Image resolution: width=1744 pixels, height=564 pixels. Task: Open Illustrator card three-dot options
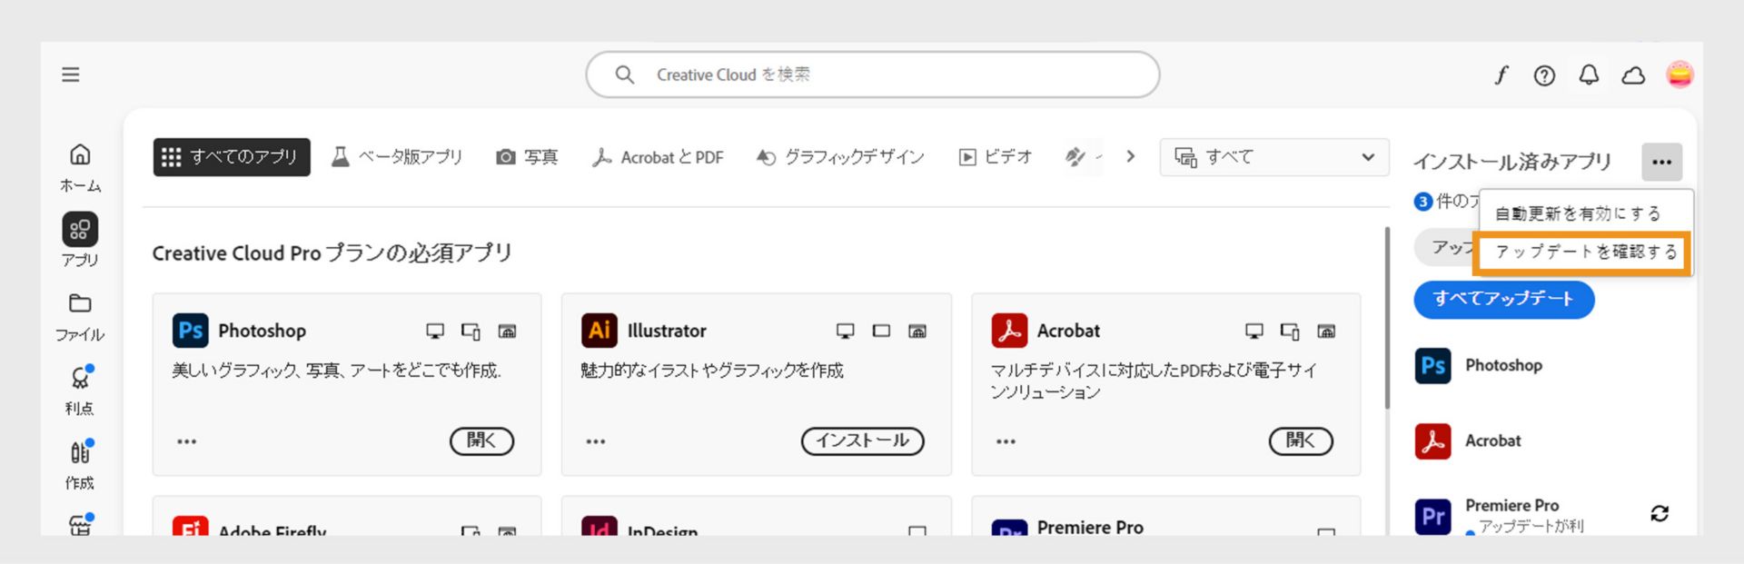(x=596, y=441)
